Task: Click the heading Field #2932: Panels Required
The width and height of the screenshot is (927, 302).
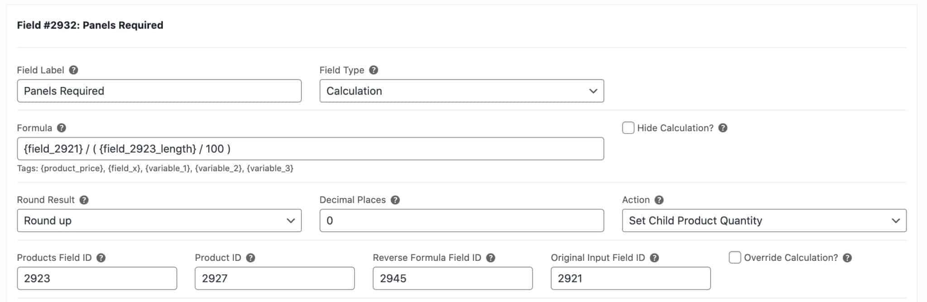Action: click(x=90, y=25)
